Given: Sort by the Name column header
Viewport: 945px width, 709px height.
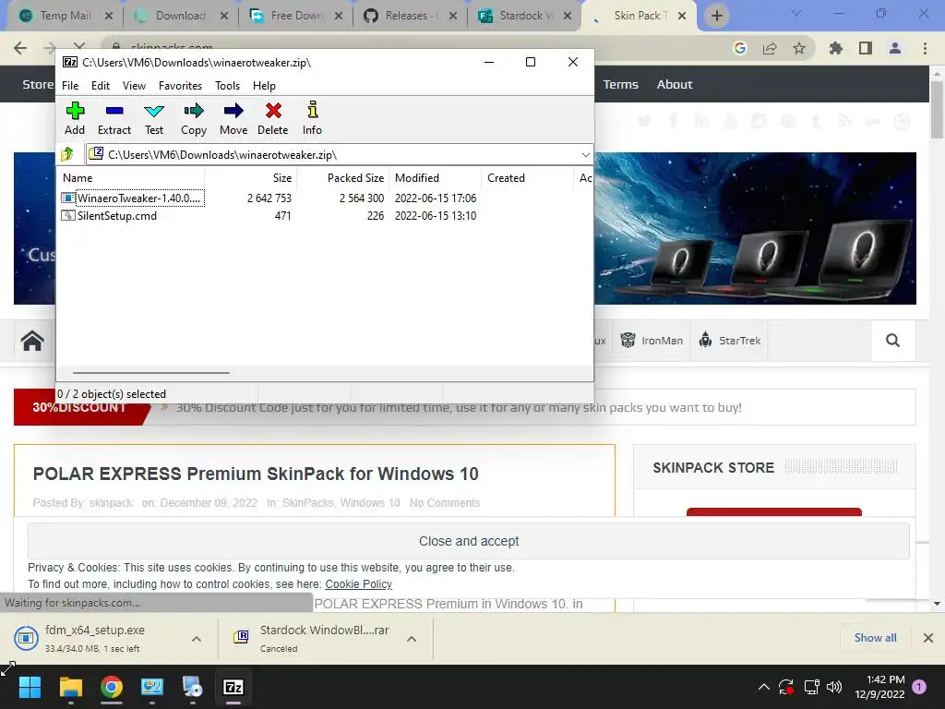Looking at the screenshot, I should point(131,178).
